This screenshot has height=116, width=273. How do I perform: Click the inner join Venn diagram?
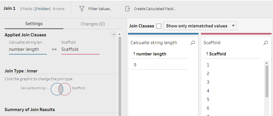click(x=61, y=89)
